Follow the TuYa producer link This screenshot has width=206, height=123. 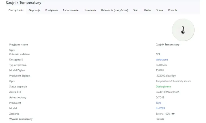(x=158, y=103)
